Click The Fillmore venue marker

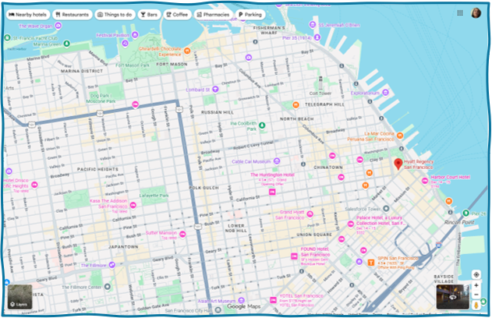[111, 265]
